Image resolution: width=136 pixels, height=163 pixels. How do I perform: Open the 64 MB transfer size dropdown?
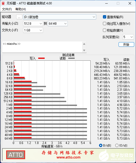click(x=58, y=24)
